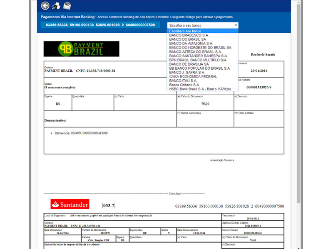Click the printer icon
Image resolution: width=333 pixels, height=249 pixels.
click(x=56, y=6)
